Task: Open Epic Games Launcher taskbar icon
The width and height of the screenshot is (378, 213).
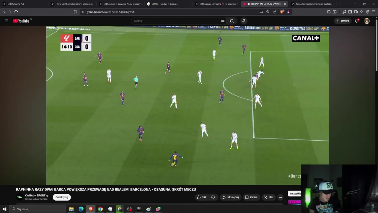Action: point(139,209)
